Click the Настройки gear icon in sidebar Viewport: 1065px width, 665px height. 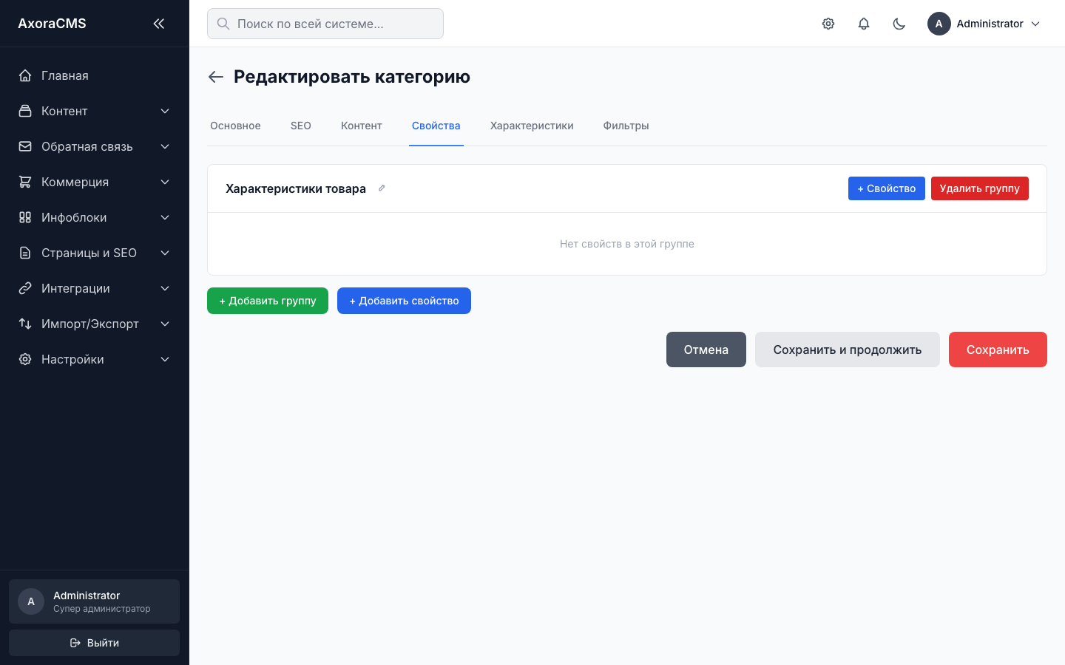click(25, 359)
